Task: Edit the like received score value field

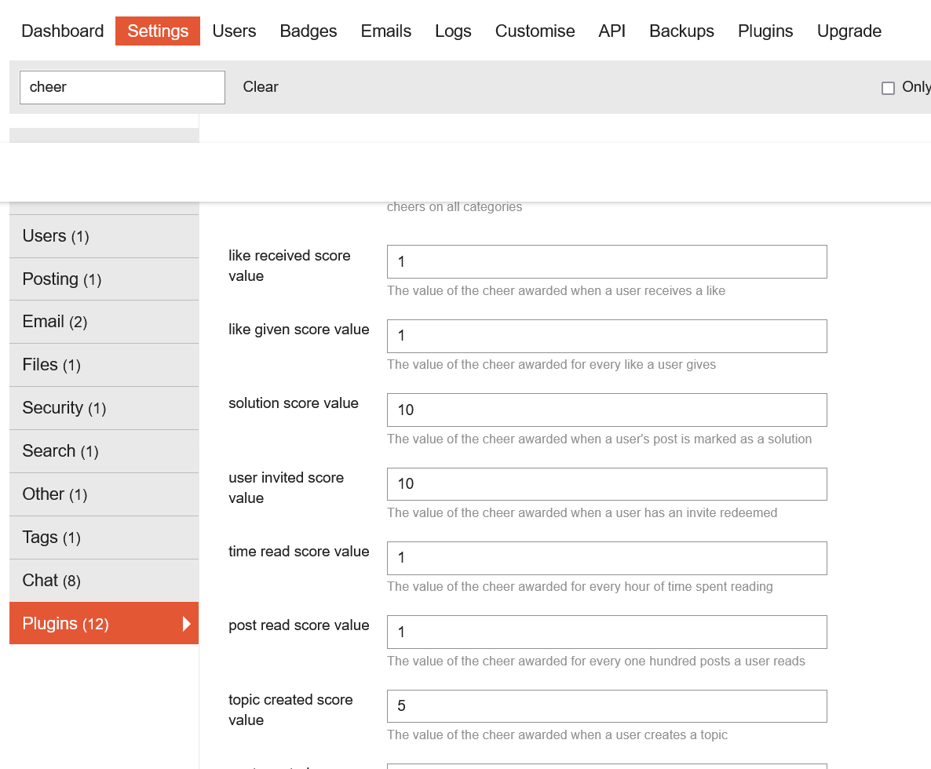Action: tap(607, 261)
